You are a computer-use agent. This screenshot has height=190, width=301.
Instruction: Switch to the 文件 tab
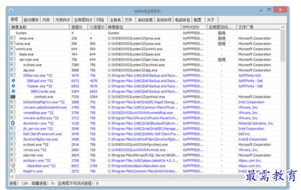coord(128,20)
